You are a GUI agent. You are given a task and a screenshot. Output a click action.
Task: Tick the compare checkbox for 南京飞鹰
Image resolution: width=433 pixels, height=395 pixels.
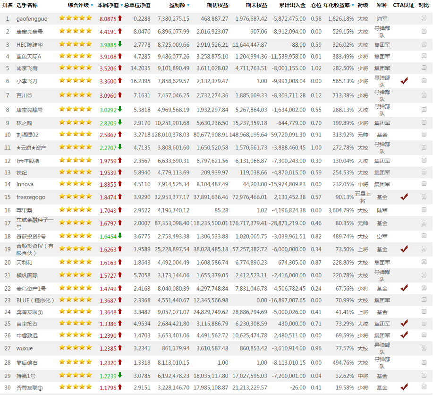[x=424, y=68]
